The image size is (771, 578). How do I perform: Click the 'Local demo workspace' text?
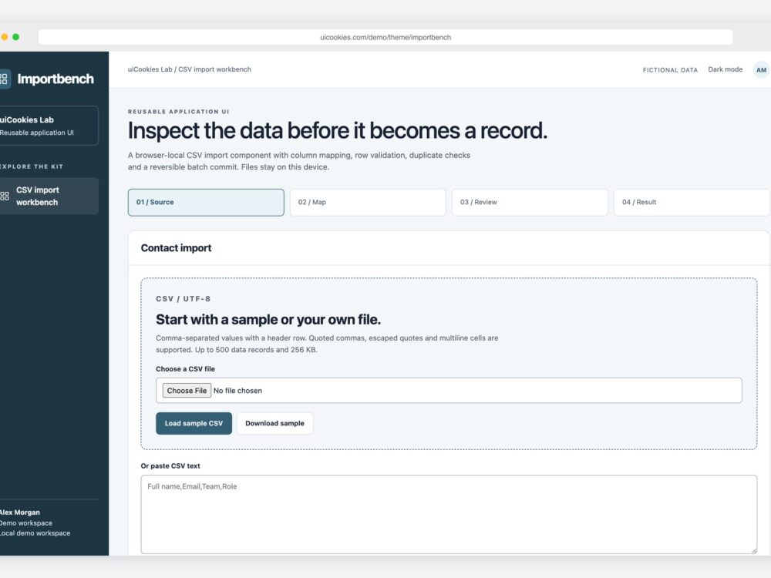click(x=35, y=533)
